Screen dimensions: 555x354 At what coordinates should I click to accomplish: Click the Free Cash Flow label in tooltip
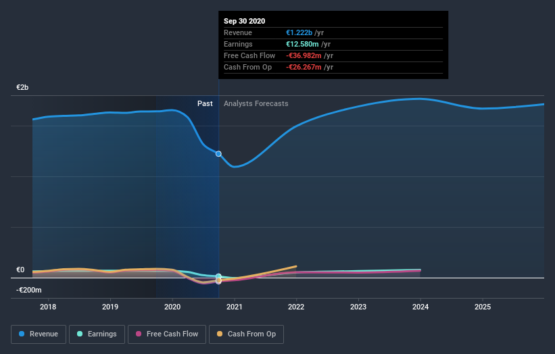(x=249, y=55)
